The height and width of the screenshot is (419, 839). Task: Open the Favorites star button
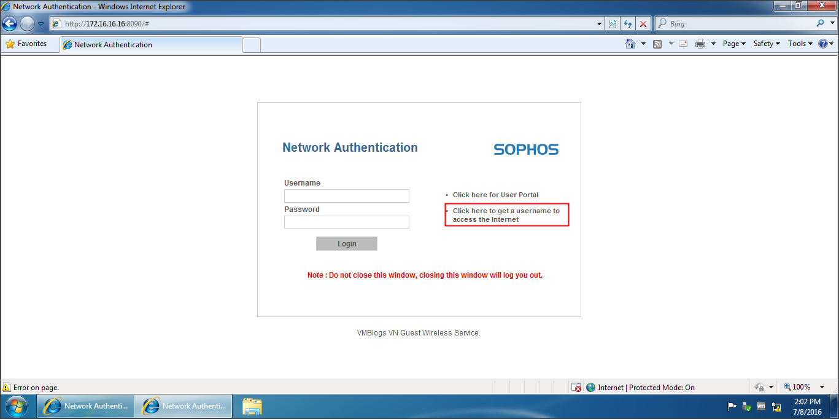click(26, 44)
